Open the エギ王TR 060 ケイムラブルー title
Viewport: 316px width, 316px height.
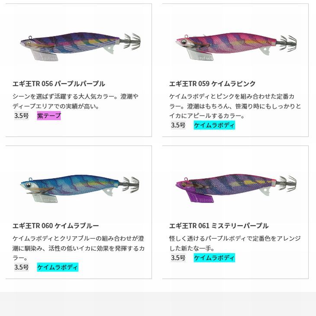point(56,226)
